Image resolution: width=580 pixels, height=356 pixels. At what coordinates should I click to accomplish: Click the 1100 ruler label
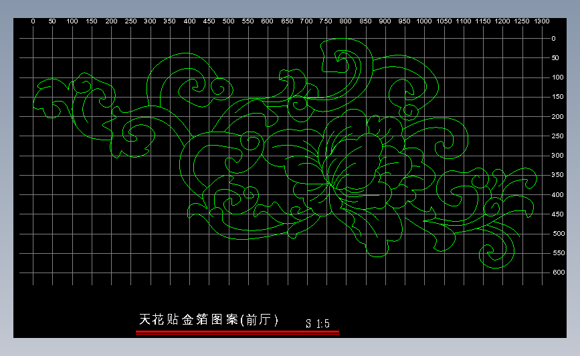click(x=464, y=21)
